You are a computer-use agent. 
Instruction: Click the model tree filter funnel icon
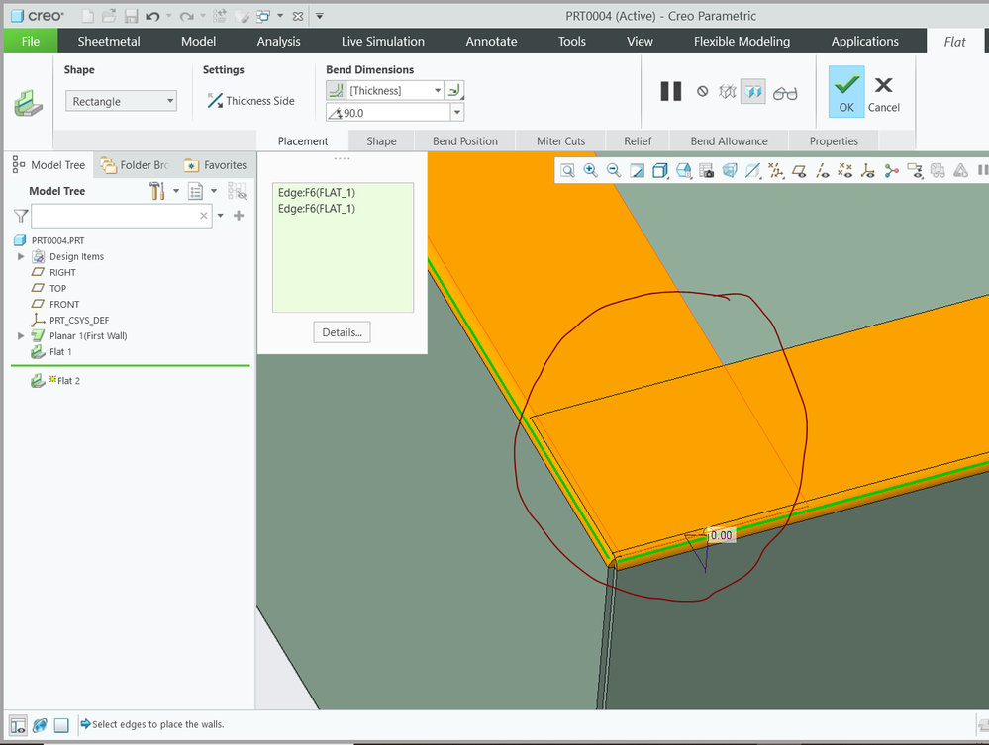(x=21, y=215)
